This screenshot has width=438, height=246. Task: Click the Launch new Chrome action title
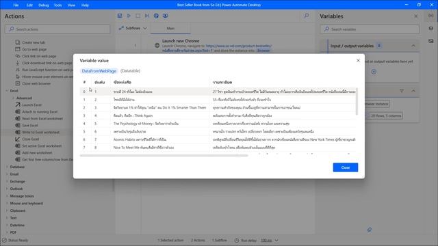click(x=181, y=41)
